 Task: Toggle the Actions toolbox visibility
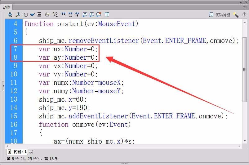(107, 15)
